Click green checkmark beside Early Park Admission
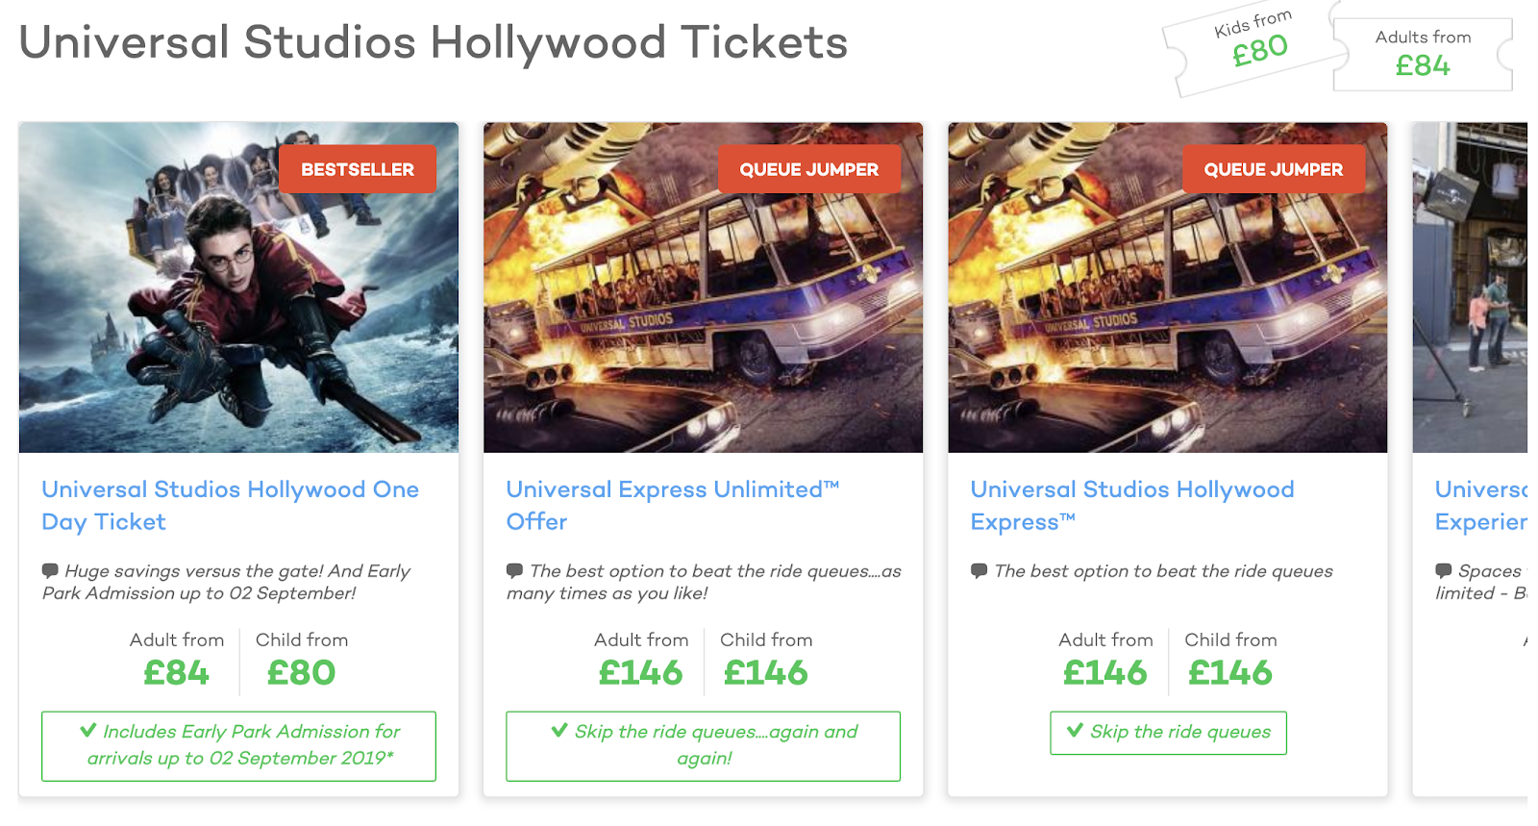Viewport: 1538px width, 826px height. 88,731
